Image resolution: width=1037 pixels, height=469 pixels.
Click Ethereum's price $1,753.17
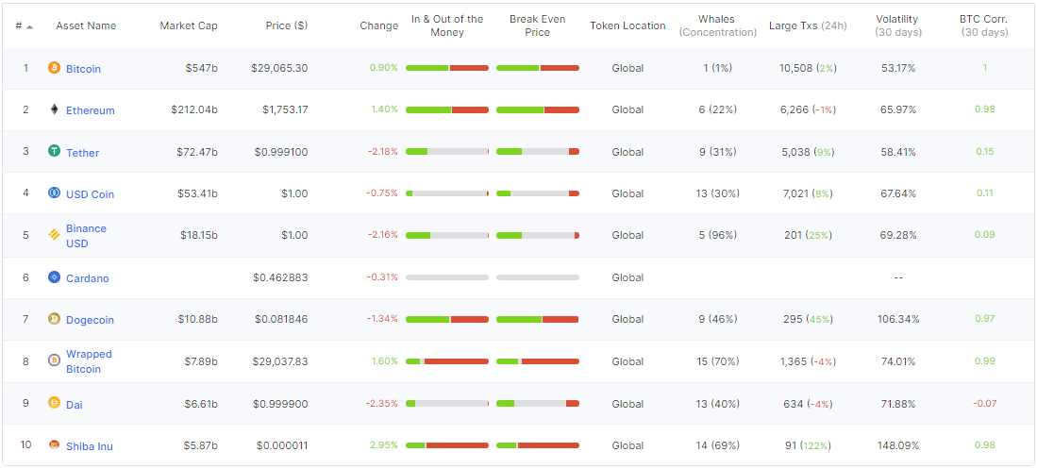[x=283, y=109]
